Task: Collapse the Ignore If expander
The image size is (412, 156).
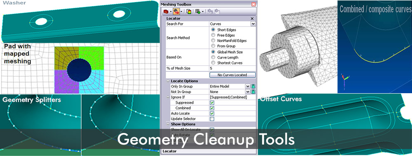Action: [x=168, y=97]
